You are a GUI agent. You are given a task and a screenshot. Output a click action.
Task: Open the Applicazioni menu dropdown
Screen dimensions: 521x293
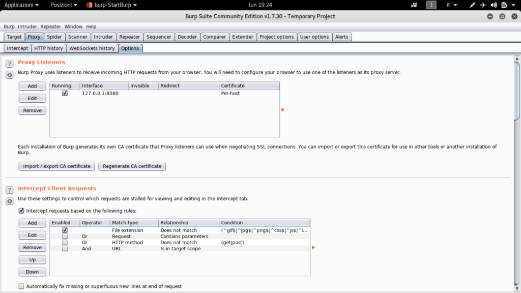click(21, 5)
